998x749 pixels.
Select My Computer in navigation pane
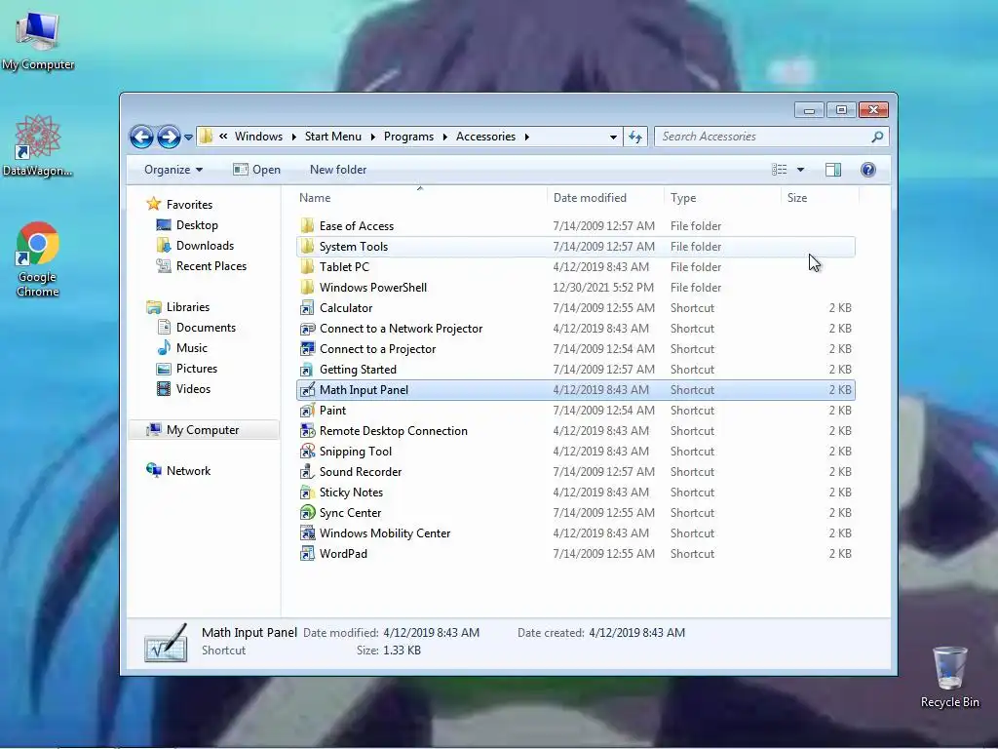(203, 430)
